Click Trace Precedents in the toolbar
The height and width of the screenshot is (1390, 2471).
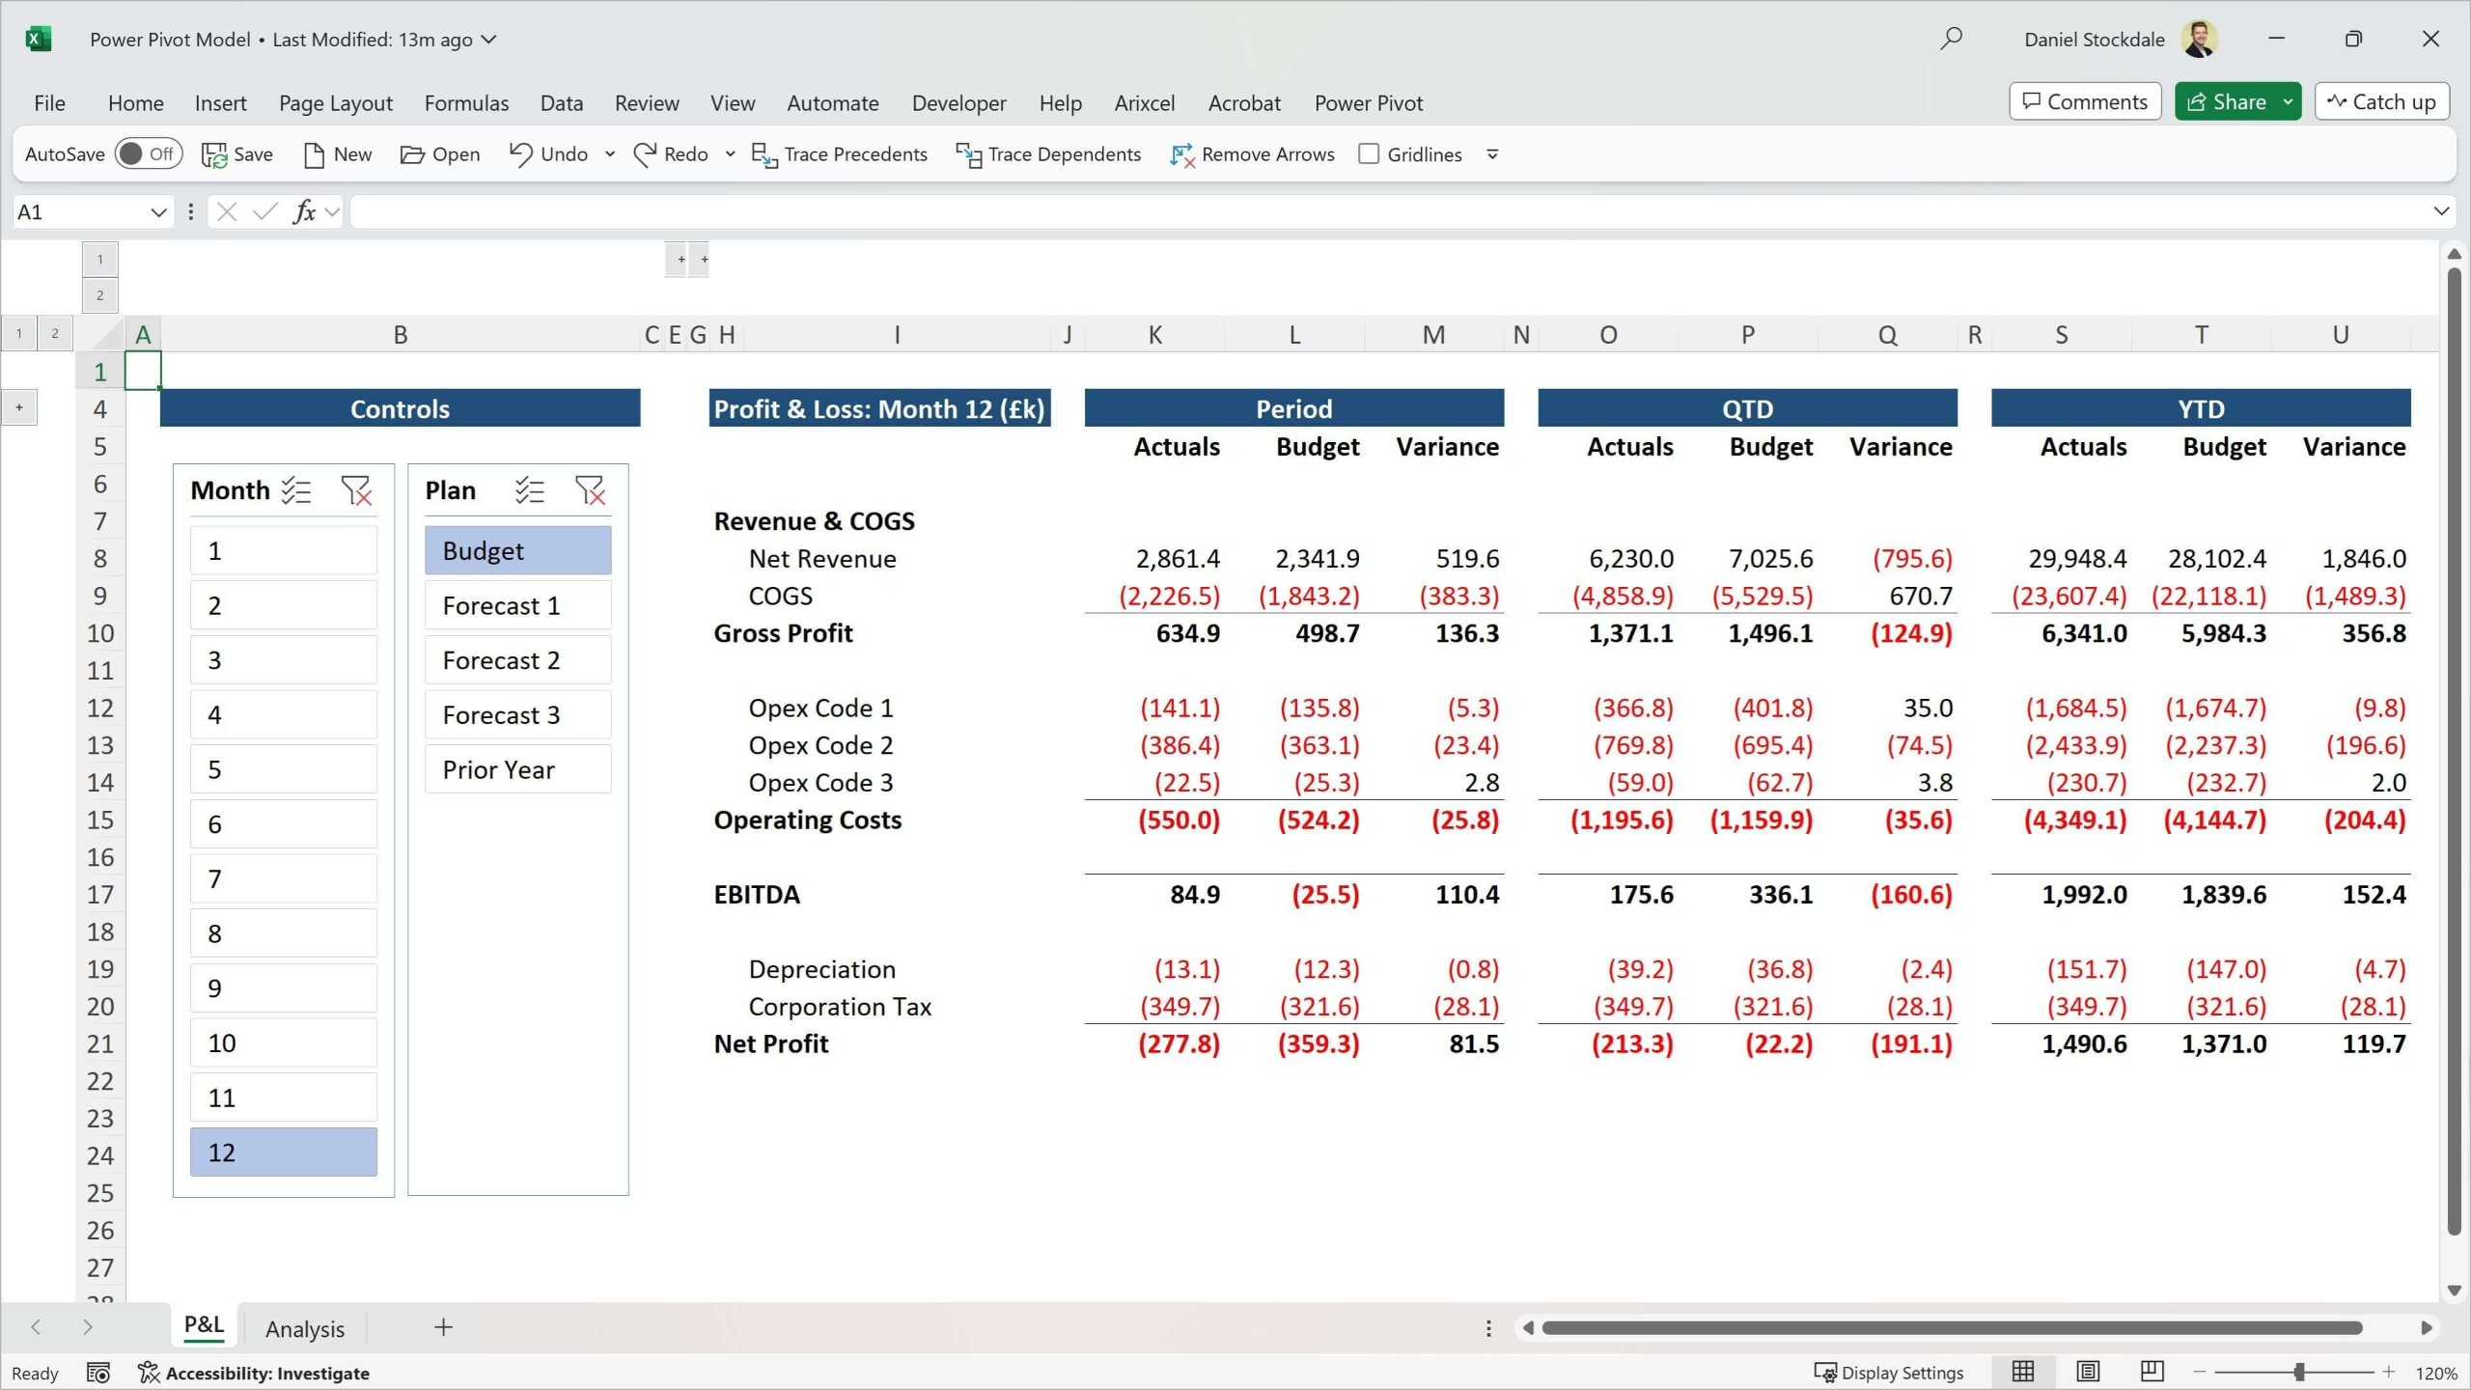click(839, 154)
